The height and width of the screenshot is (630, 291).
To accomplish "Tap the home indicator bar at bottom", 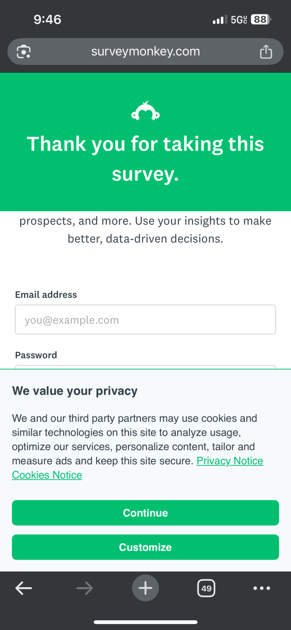I will (145, 622).
